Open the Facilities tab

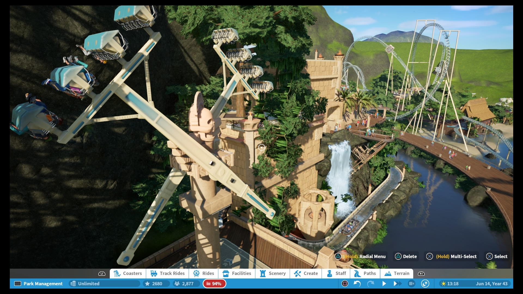[x=236, y=273]
